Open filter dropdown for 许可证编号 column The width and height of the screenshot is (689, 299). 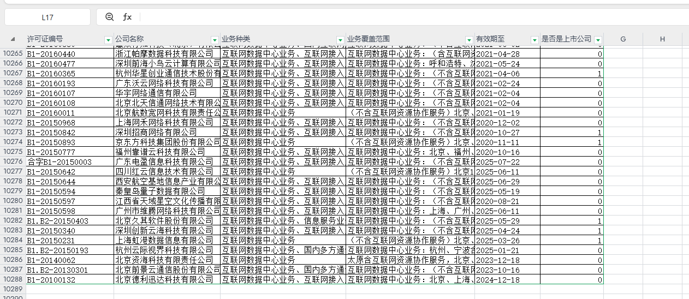point(108,40)
